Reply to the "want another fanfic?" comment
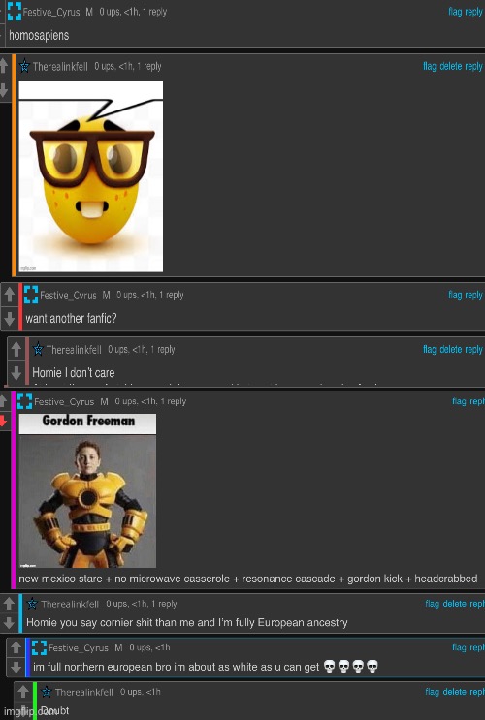 coord(473,296)
